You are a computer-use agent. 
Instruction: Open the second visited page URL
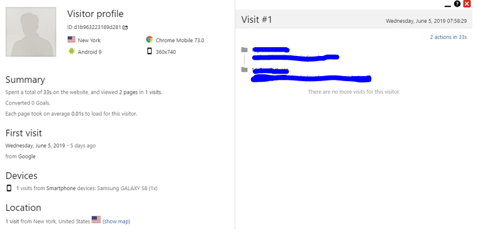coord(311,79)
